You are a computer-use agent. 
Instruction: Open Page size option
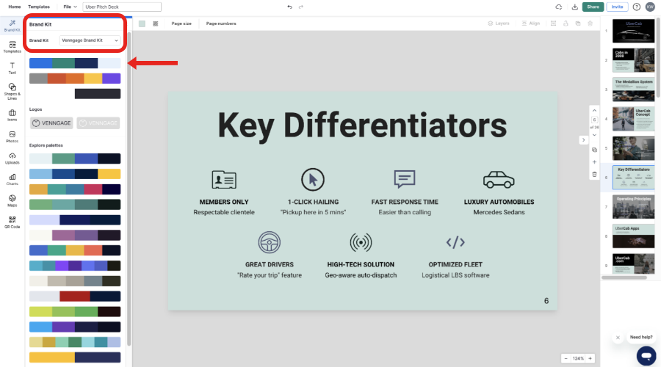181,23
